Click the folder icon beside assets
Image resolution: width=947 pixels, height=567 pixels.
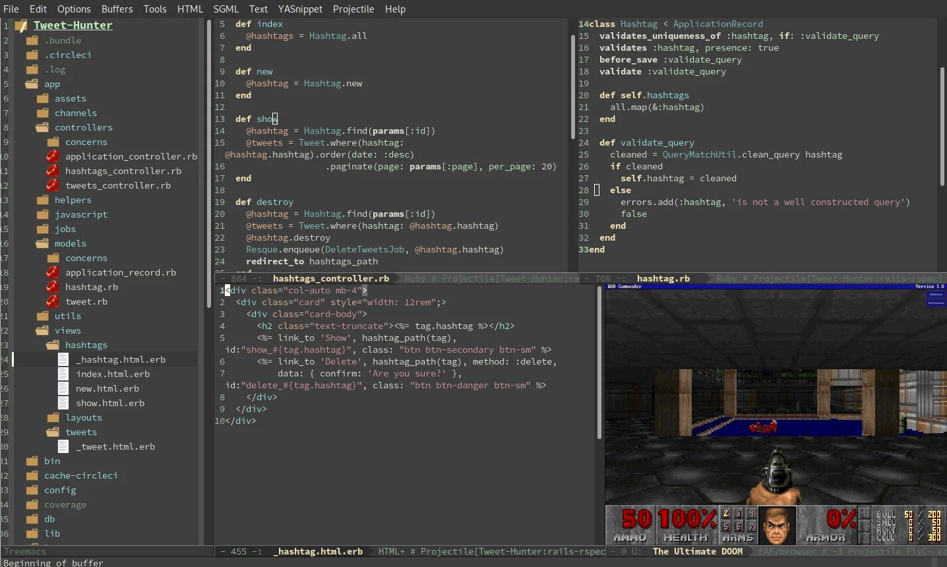pos(42,98)
